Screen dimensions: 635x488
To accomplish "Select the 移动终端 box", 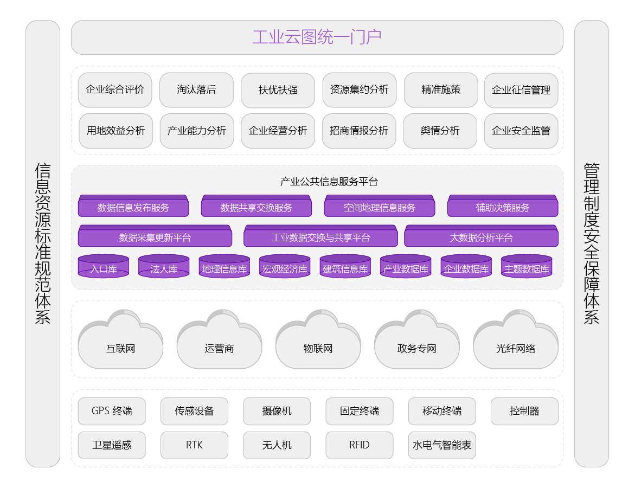I will 442,411.
